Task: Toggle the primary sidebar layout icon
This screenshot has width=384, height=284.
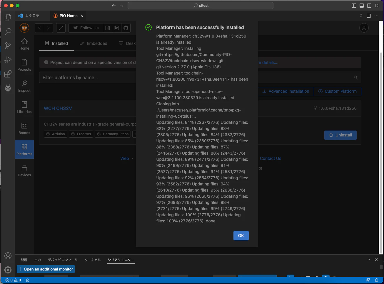Action: 354,6
